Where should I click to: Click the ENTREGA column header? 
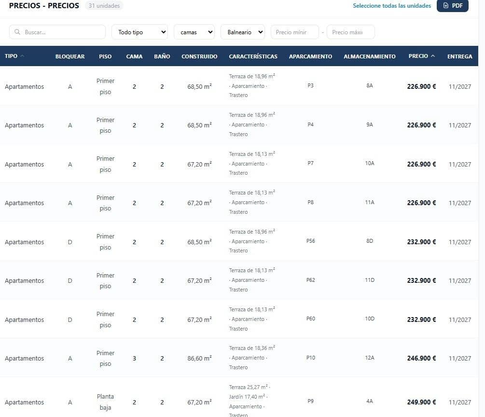coord(459,56)
